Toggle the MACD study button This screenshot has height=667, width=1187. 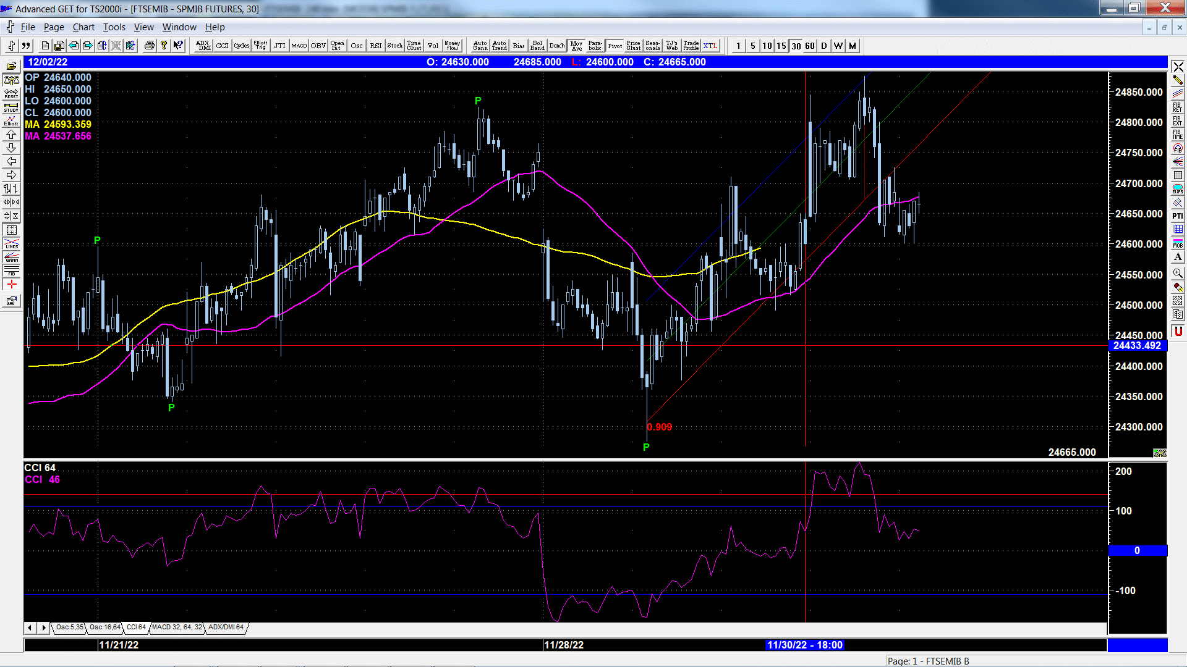click(x=299, y=46)
